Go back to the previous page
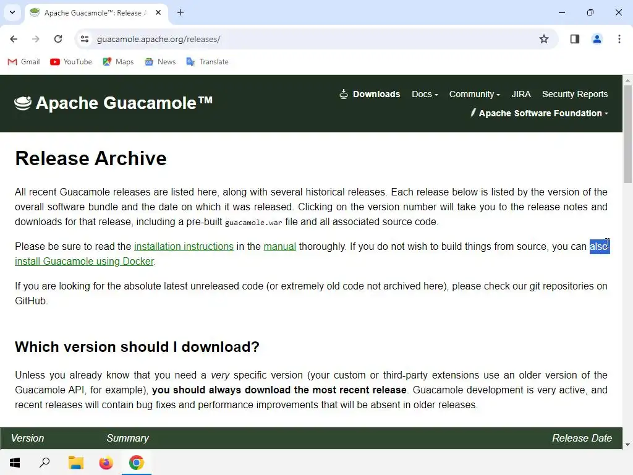This screenshot has height=475, width=633. [14, 39]
